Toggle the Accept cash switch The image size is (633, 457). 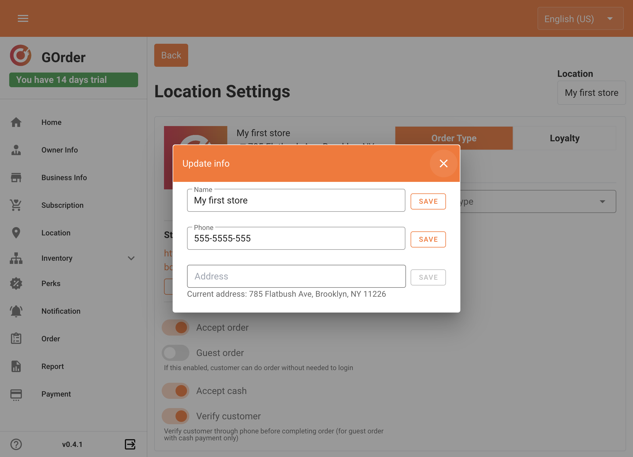click(x=176, y=391)
